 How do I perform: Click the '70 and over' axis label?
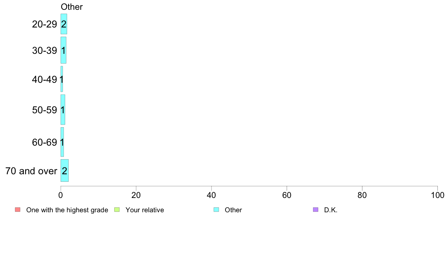(x=31, y=171)
